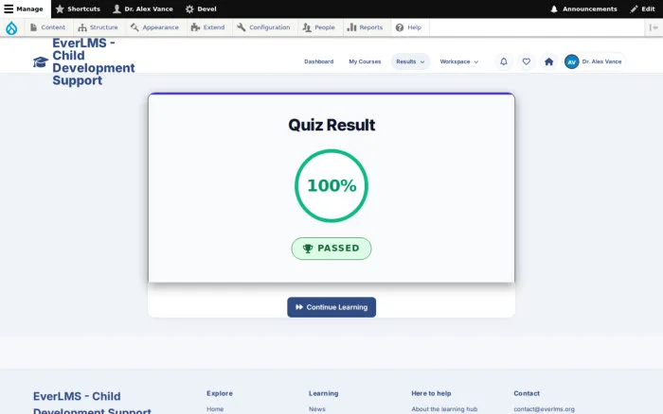
Task: Open the Content admin menu
Action: (47, 27)
